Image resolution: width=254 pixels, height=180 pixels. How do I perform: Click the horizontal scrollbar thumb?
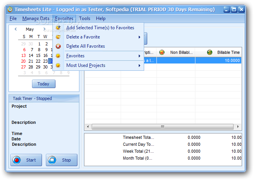163,127
